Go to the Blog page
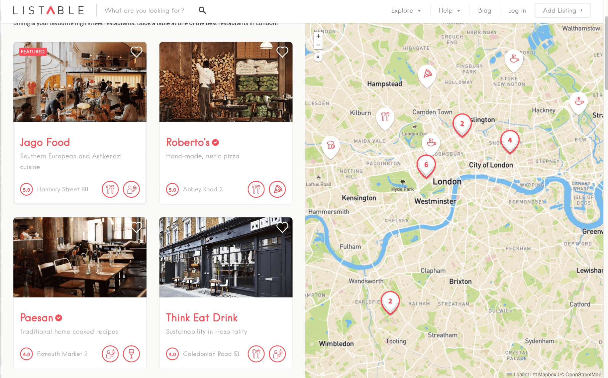608x378 pixels. [484, 11]
